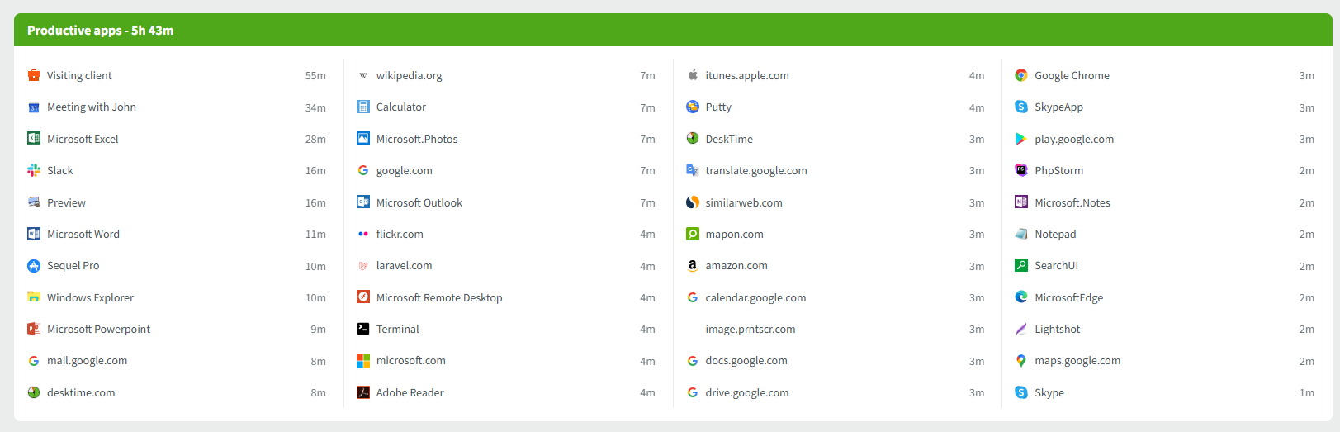Click the Terminal app icon
This screenshot has width=1340, height=432.
pyautogui.click(x=363, y=329)
